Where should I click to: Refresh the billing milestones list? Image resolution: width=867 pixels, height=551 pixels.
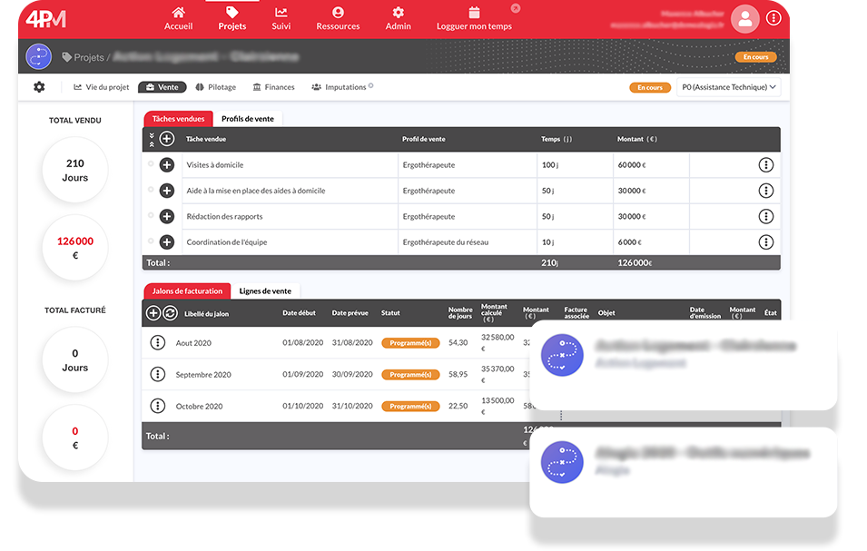point(170,313)
